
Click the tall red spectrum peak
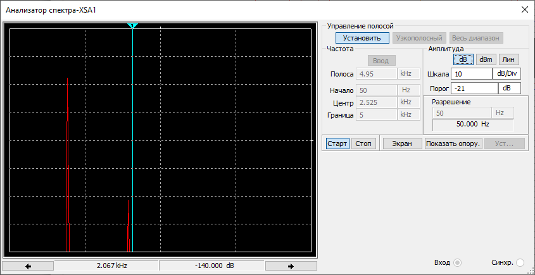[68, 164]
